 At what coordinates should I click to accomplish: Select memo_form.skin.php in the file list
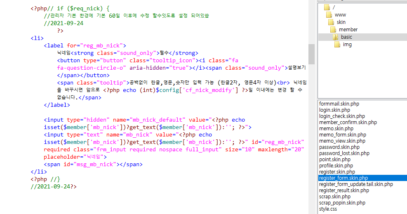point(342,135)
